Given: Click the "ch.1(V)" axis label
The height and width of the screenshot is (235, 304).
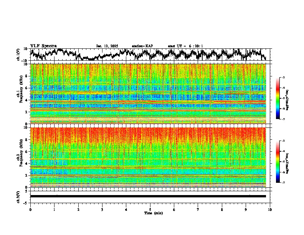Looking at the screenshot, I should pos(18,55).
